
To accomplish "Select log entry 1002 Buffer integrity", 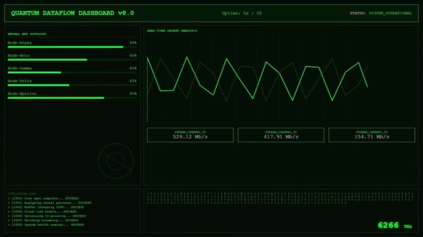I will 46,207.
